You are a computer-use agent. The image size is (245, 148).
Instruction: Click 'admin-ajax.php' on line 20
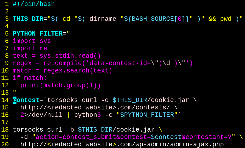[197, 144]
